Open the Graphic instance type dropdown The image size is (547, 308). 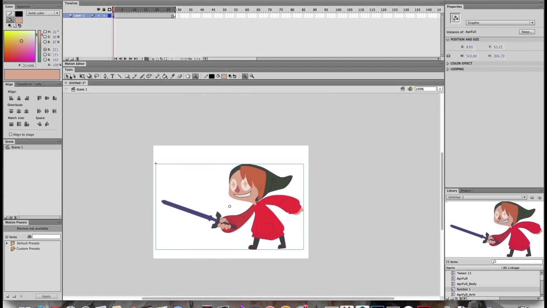point(500,23)
